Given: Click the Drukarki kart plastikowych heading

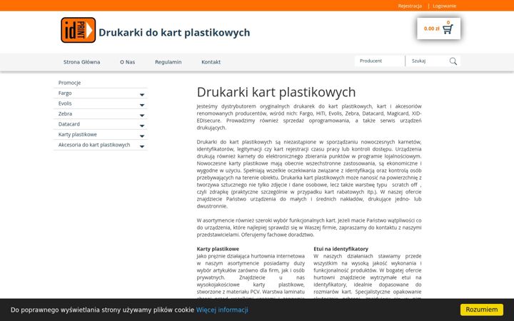Looking at the screenshot, I should point(276,92).
